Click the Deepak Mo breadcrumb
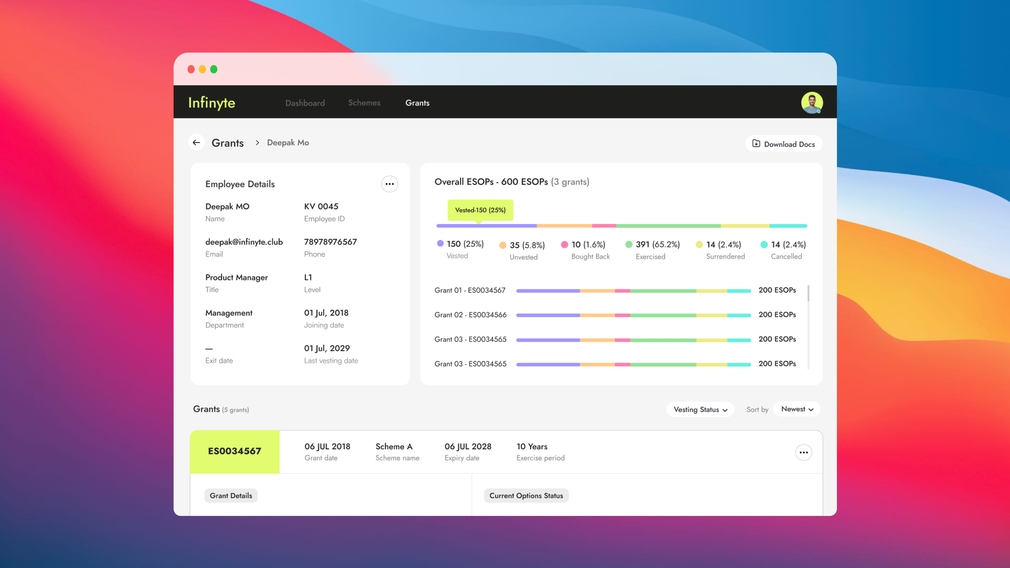 [288, 143]
